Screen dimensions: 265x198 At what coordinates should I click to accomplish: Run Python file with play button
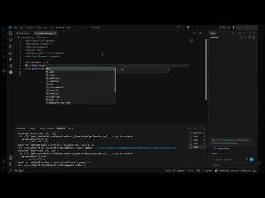click(x=194, y=33)
